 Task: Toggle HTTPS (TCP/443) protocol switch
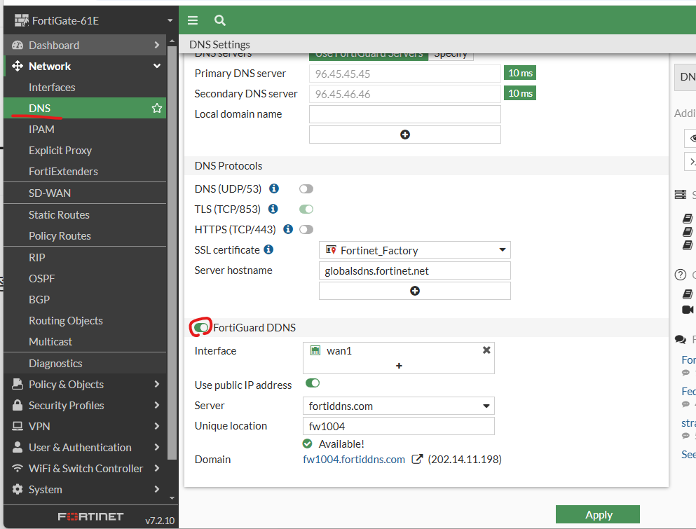point(306,229)
